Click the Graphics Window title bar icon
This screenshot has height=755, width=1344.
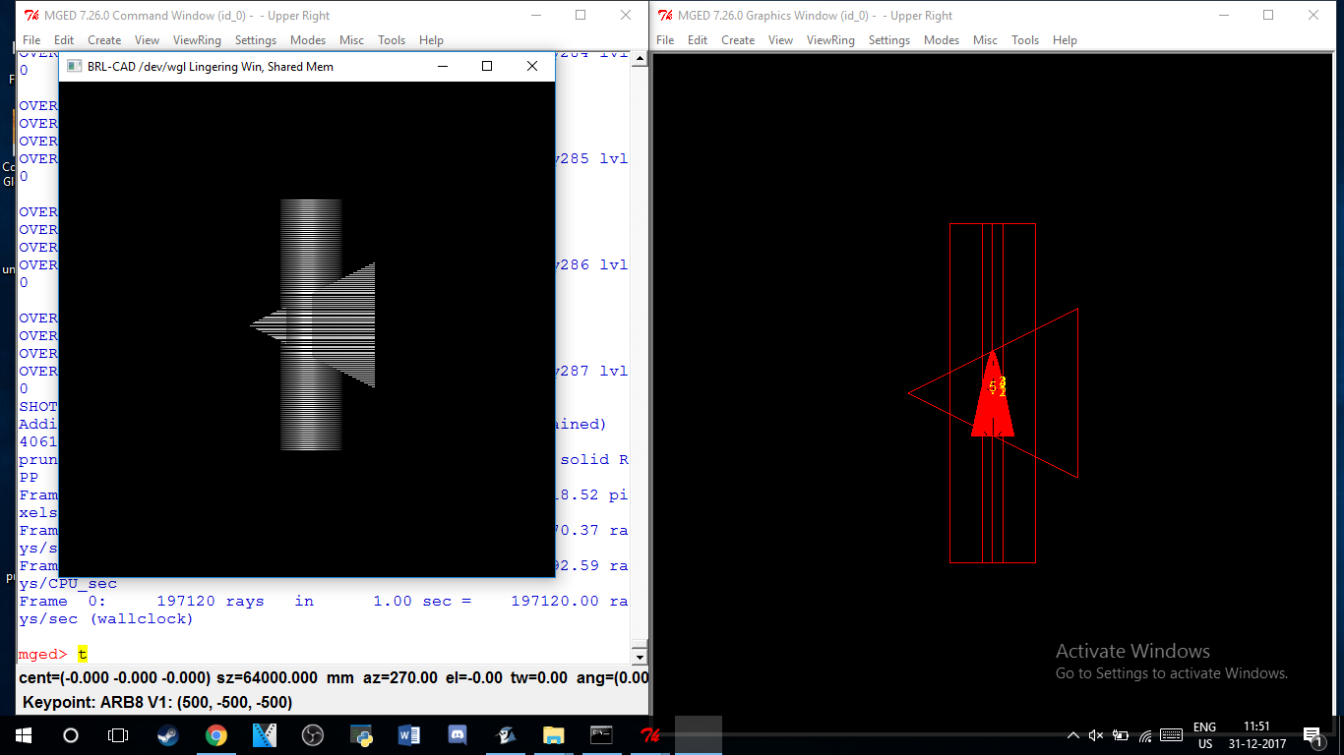pyautogui.click(x=664, y=15)
